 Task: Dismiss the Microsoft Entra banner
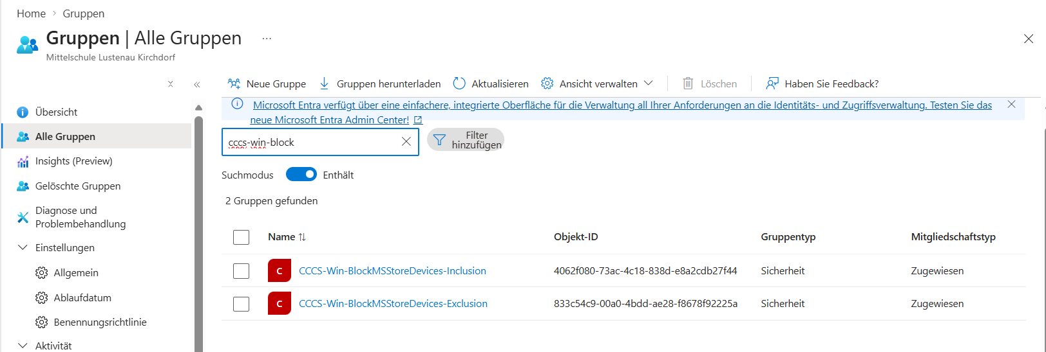1011,104
